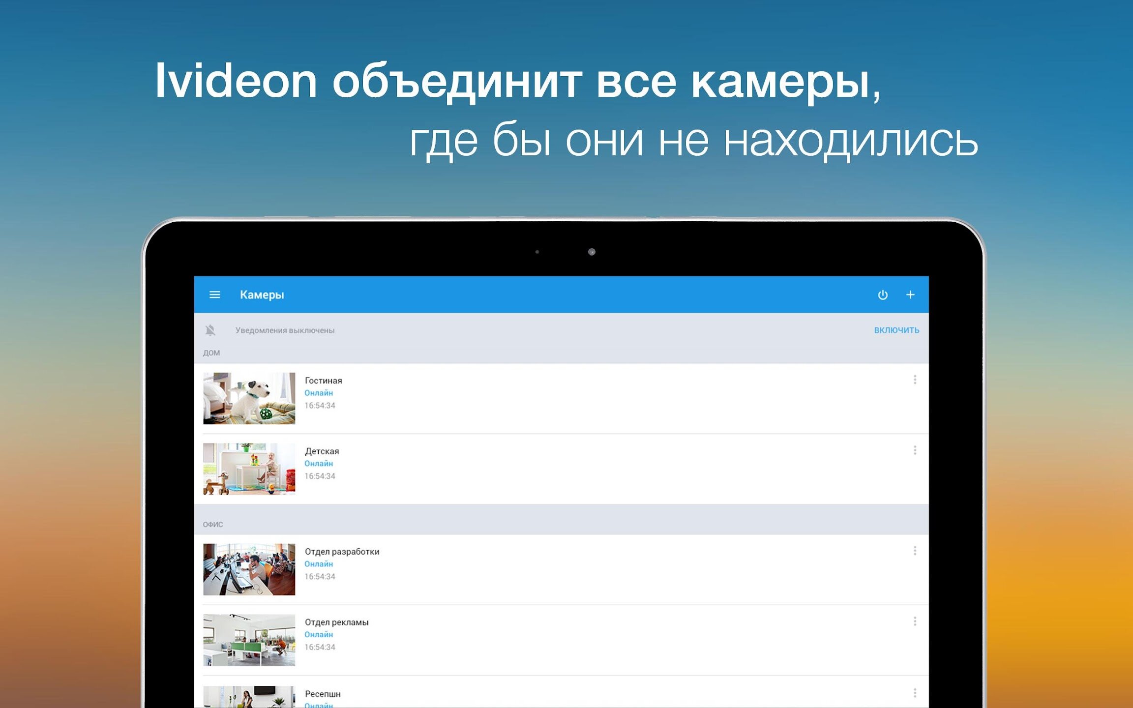The width and height of the screenshot is (1133, 708).
Task: Open the hamburger navigation menu
Action: (x=214, y=295)
